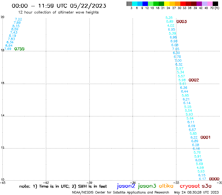Click the wave height value 6.95
Image resolution: width=222 pixels, height=195 pixels.
[172, 29]
